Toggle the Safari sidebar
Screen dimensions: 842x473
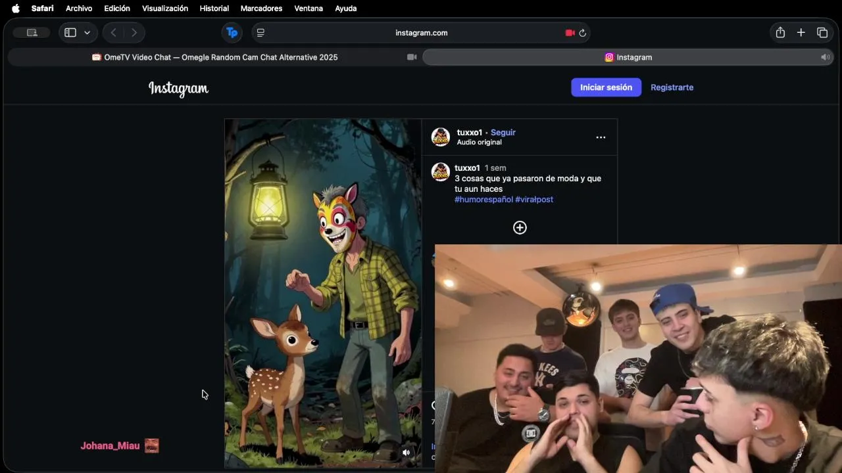[70, 33]
